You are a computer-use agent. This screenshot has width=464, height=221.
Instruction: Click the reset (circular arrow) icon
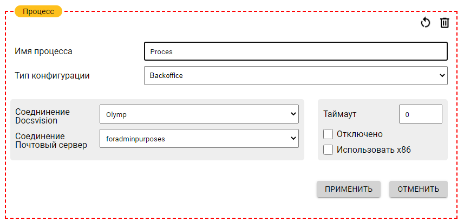(426, 23)
